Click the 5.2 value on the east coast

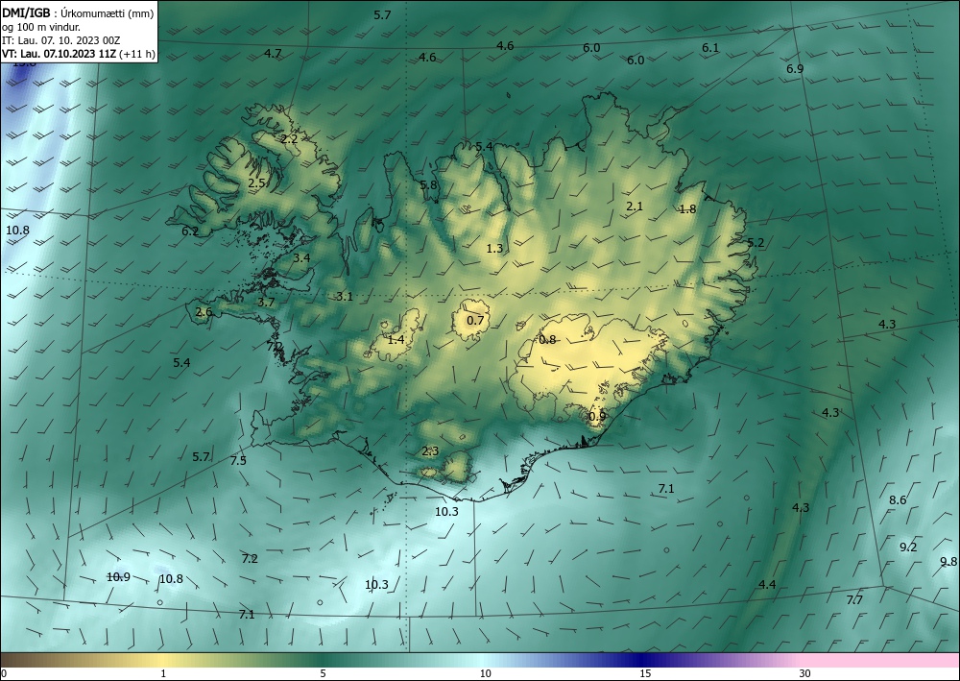[x=756, y=242]
